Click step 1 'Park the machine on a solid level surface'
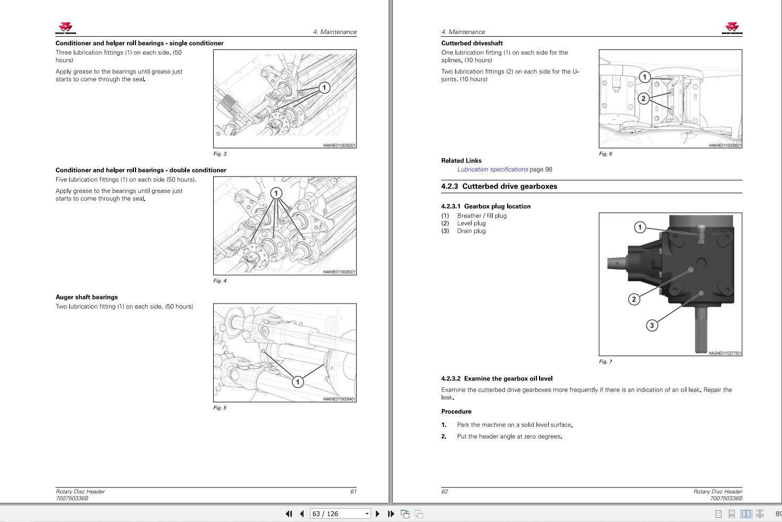 [515, 425]
